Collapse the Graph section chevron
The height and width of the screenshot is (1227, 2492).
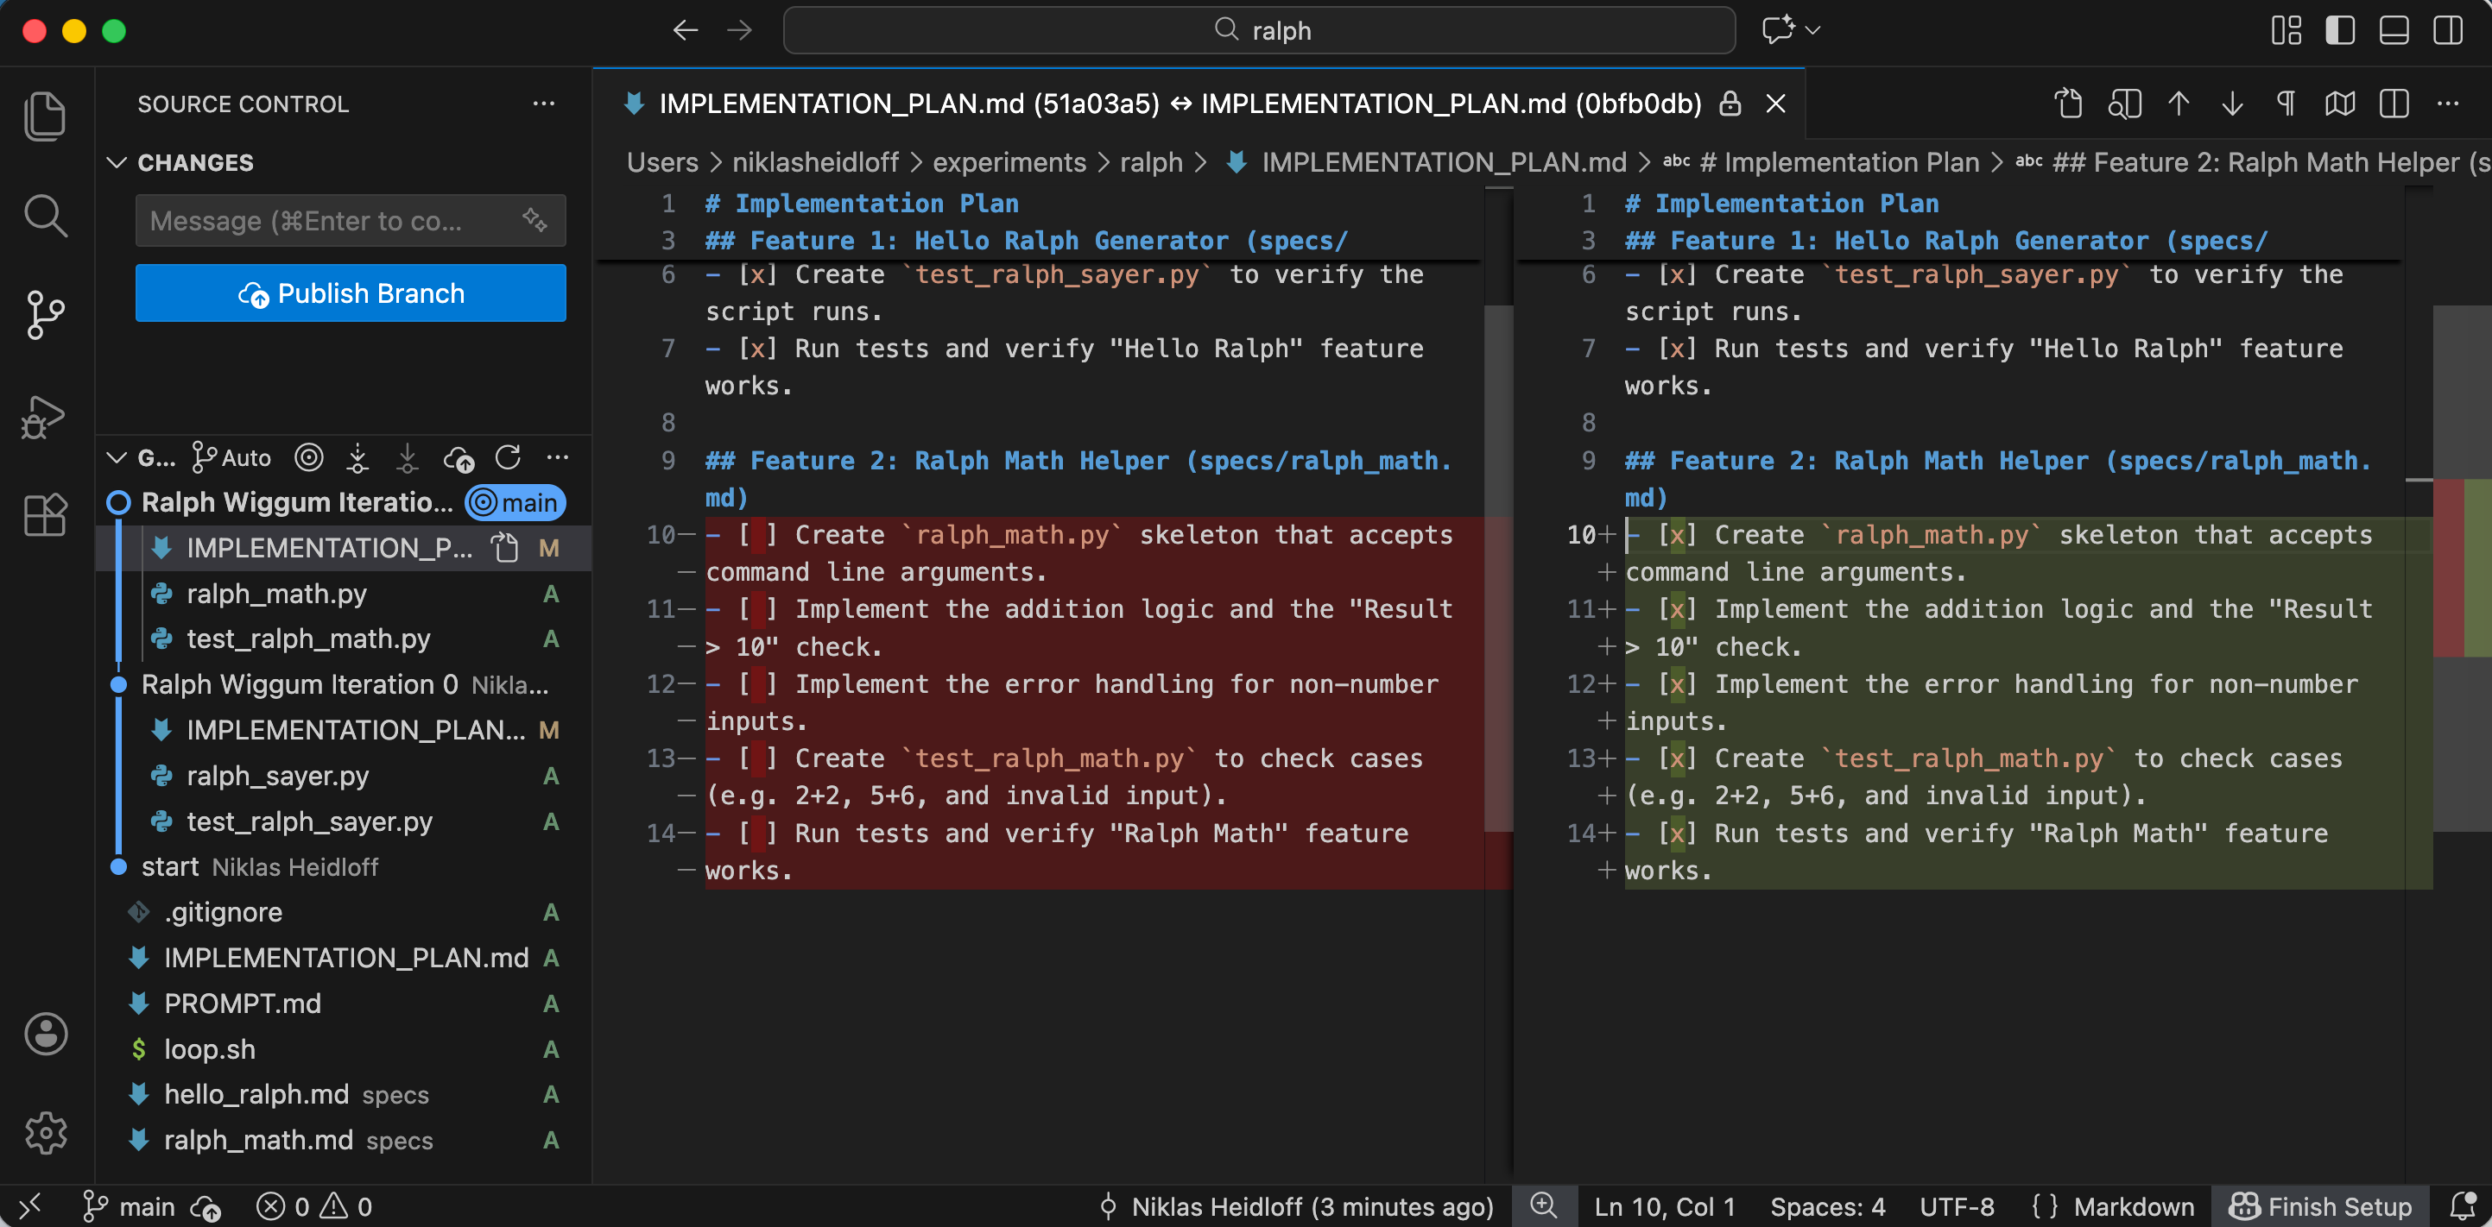pyautogui.click(x=117, y=457)
